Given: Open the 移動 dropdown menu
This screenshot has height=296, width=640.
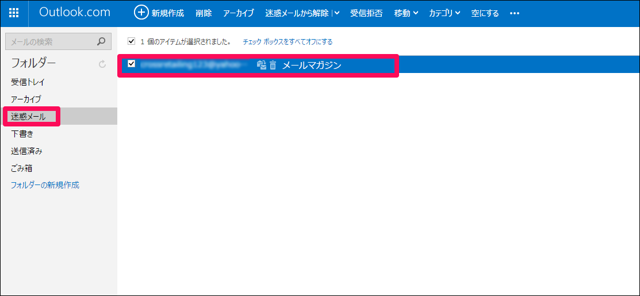Looking at the screenshot, I should click(406, 13).
